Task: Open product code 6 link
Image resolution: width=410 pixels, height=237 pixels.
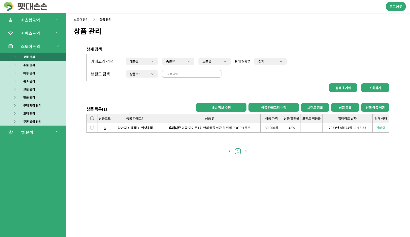Action: click(x=105, y=128)
